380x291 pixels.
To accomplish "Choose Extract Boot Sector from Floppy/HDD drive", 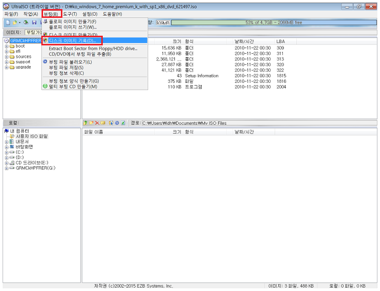I will [94, 49].
